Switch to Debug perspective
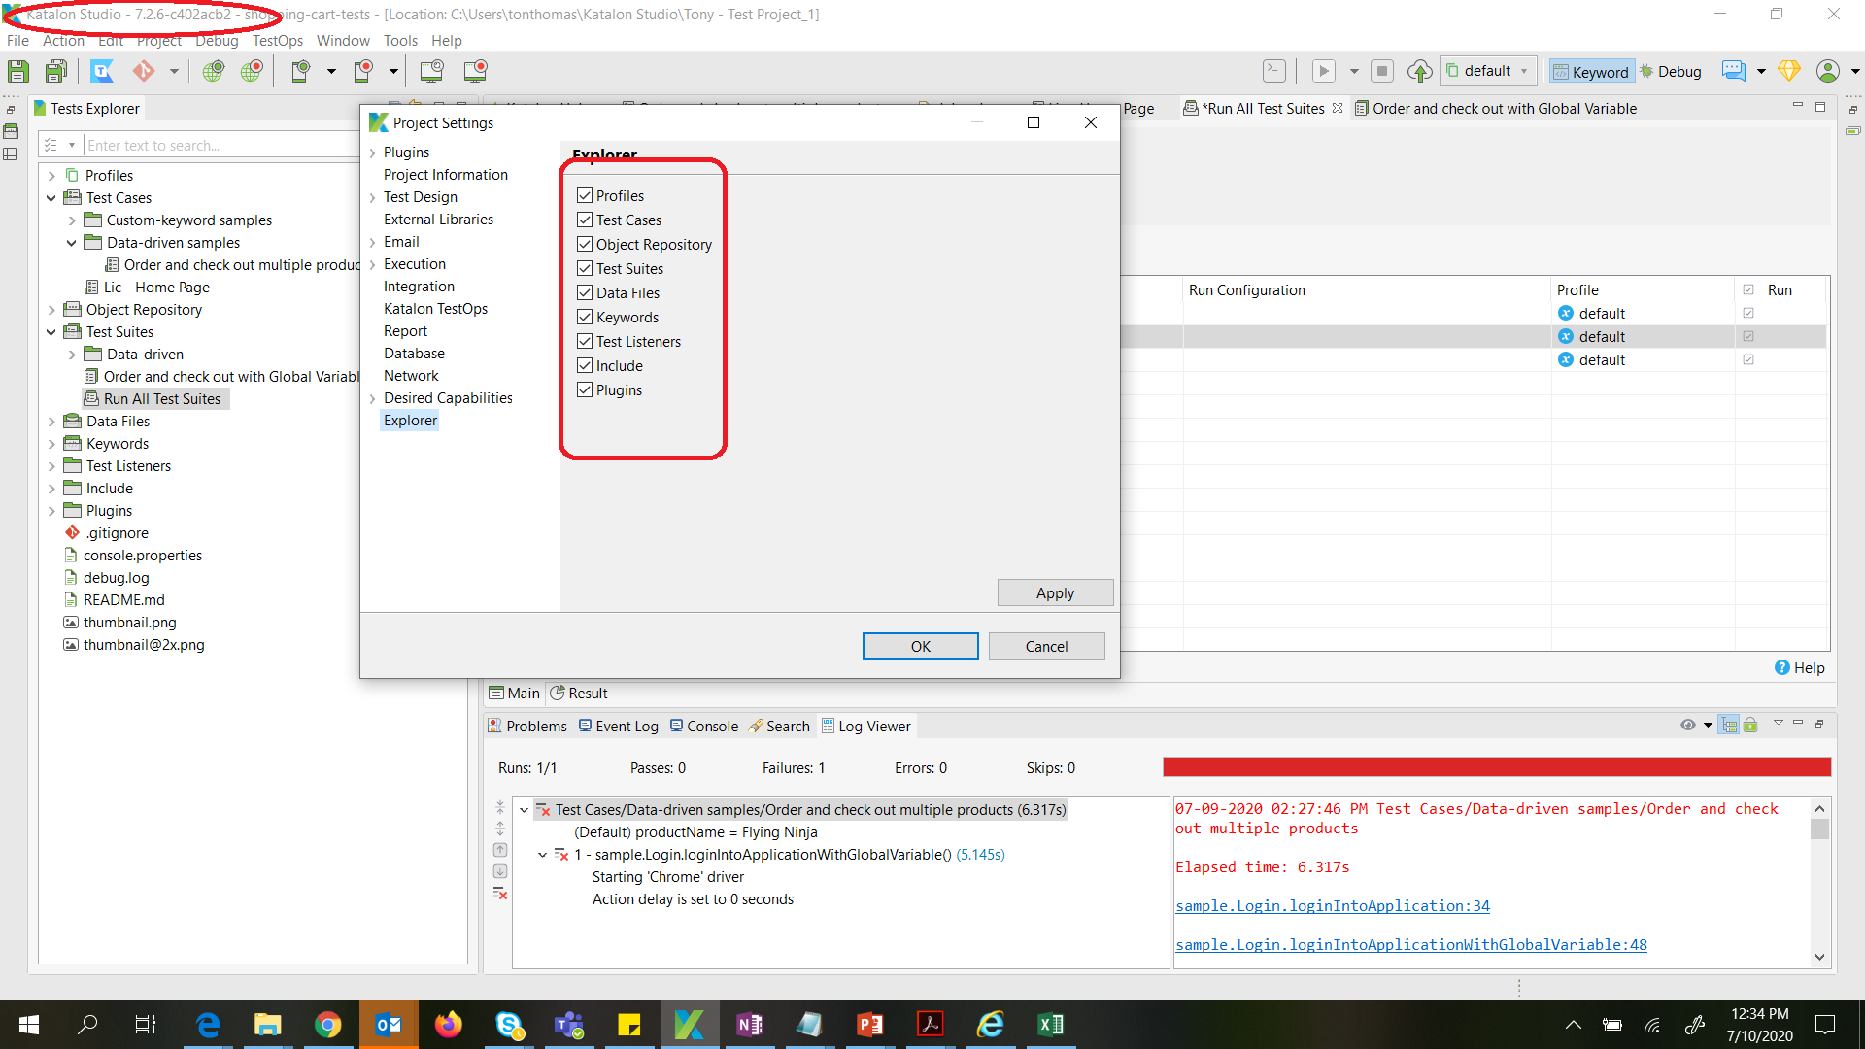The image size is (1865, 1049). pos(1671,71)
